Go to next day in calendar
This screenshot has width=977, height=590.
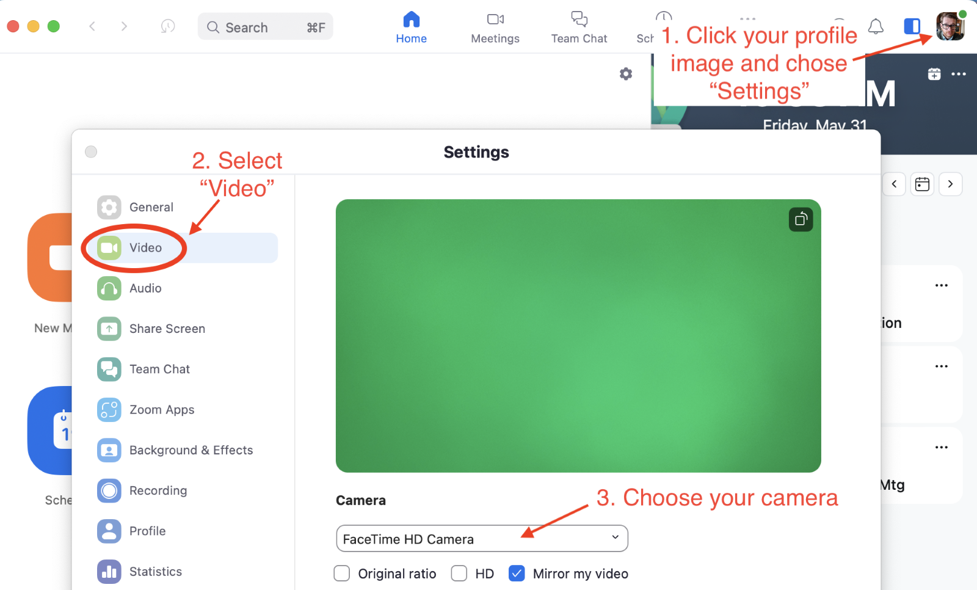pyautogui.click(x=950, y=184)
